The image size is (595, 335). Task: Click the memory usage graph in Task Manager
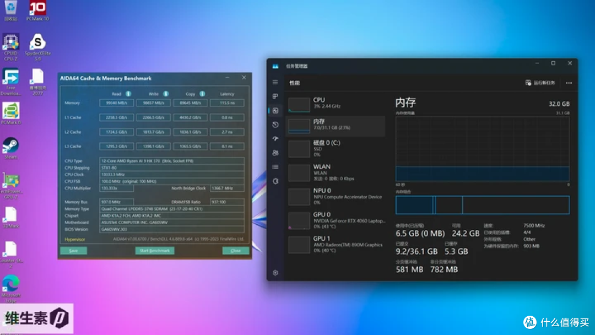[x=482, y=149]
